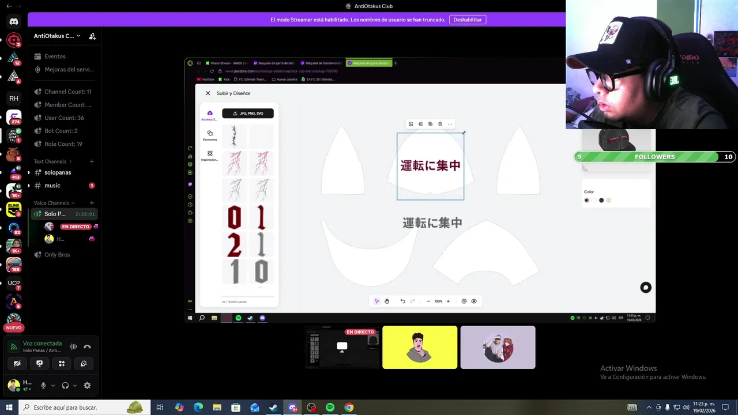Toggle camera on in voice panel
The width and height of the screenshot is (738, 415).
[17, 363]
